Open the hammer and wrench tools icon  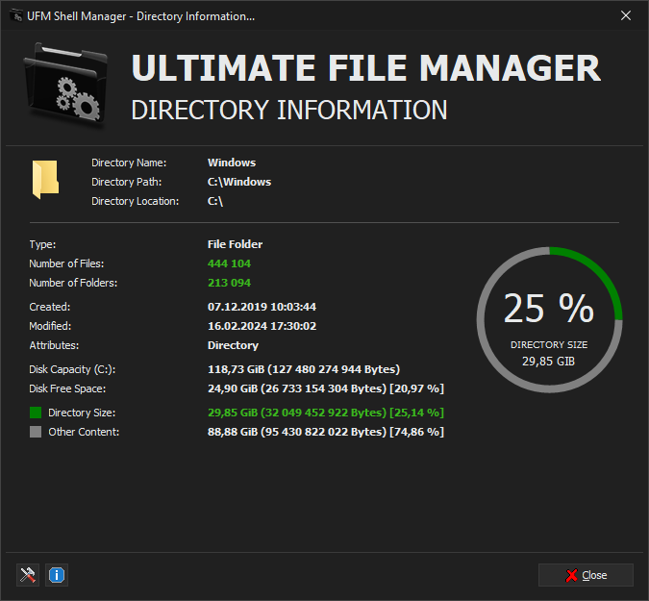[28, 575]
